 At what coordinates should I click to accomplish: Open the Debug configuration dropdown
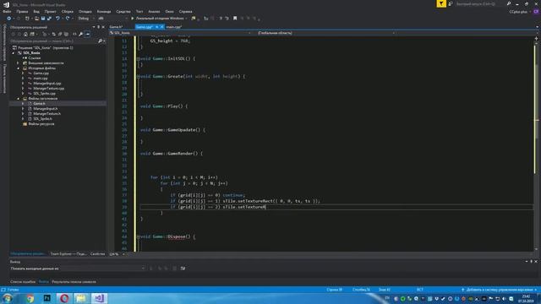coord(85,19)
